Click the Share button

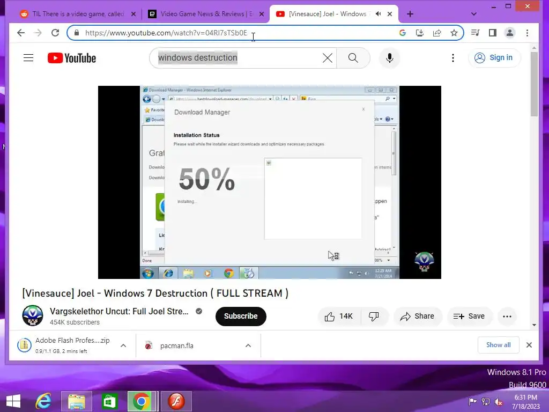tap(418, 317)
